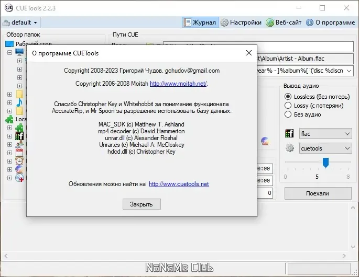
Task: Click the numeric field showing 0
Action: 265,193
